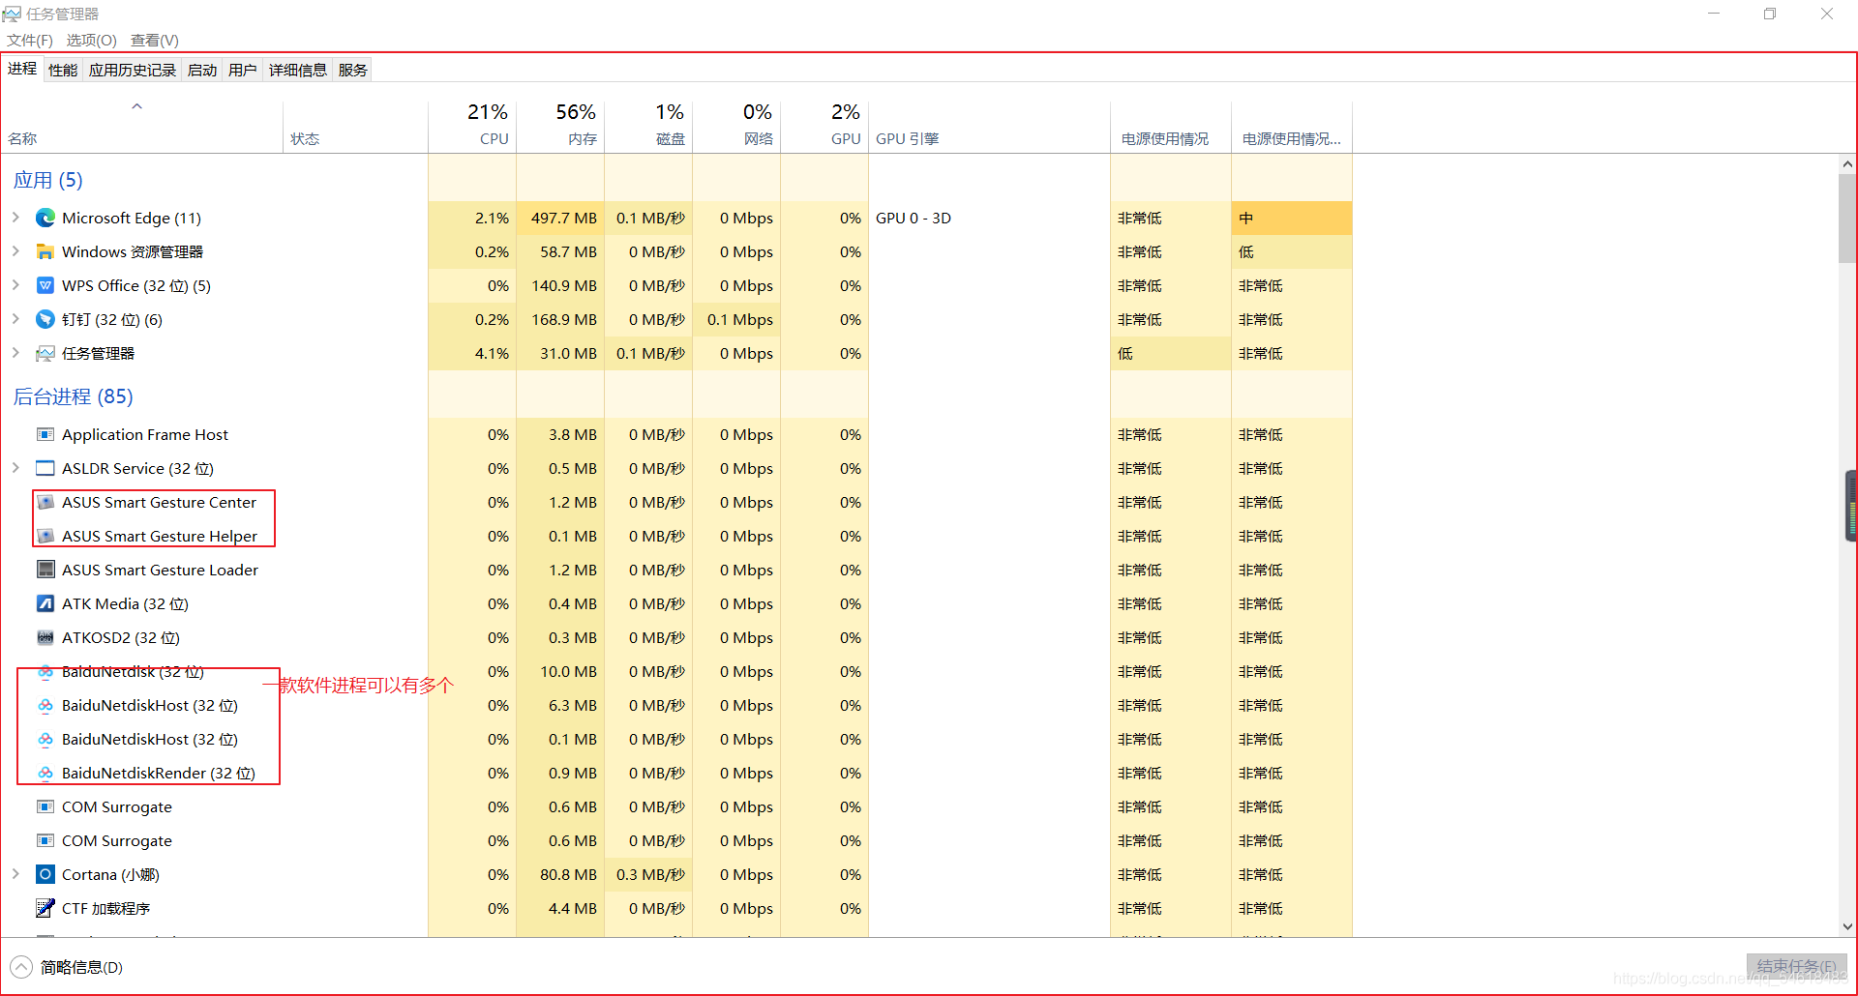
Task: Switch to the 启动 tab
Action: click(x=202, y=70)
